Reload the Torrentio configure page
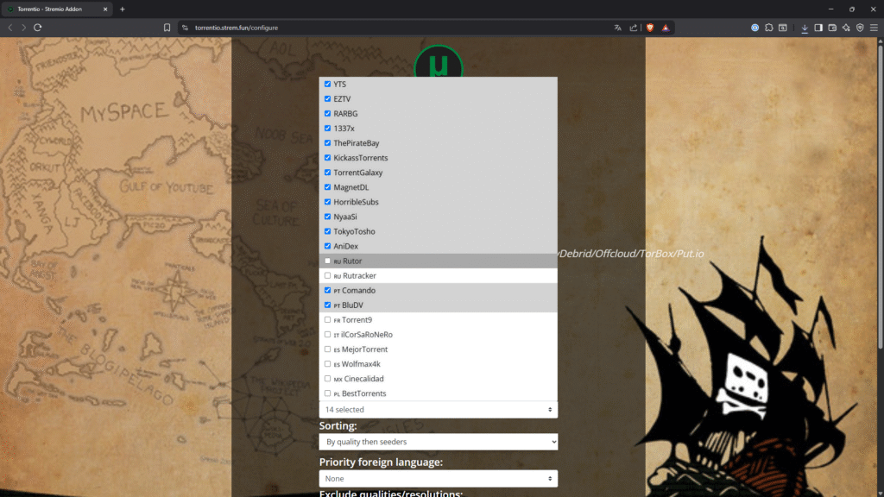The height and width of the screenshot is (497, 884). click(x=38, y=28)
